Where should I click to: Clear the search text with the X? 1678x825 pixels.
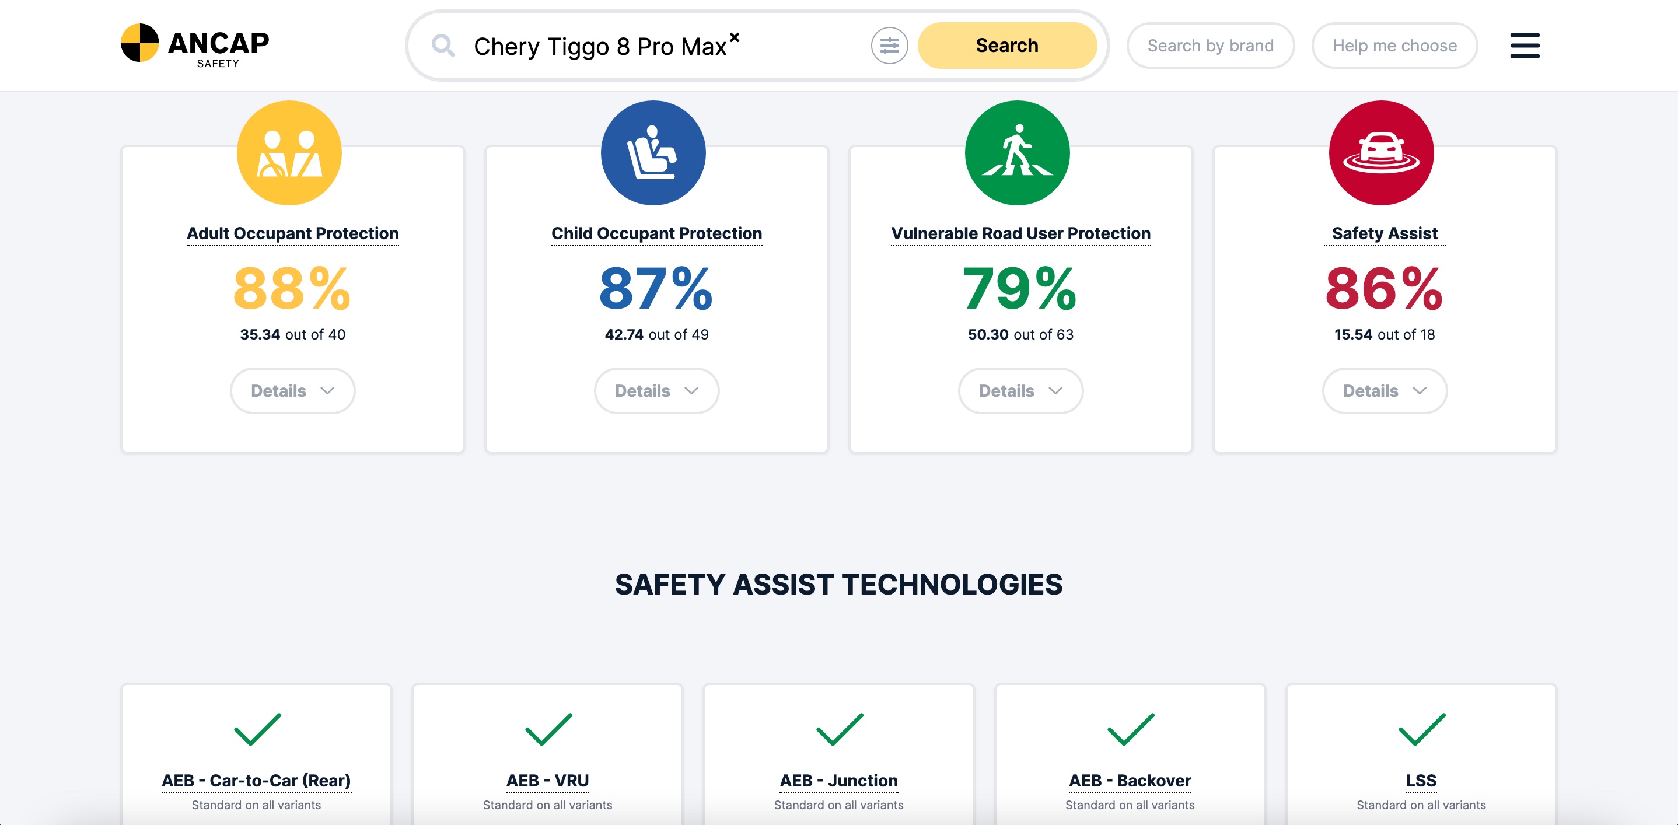coord(734,37)
